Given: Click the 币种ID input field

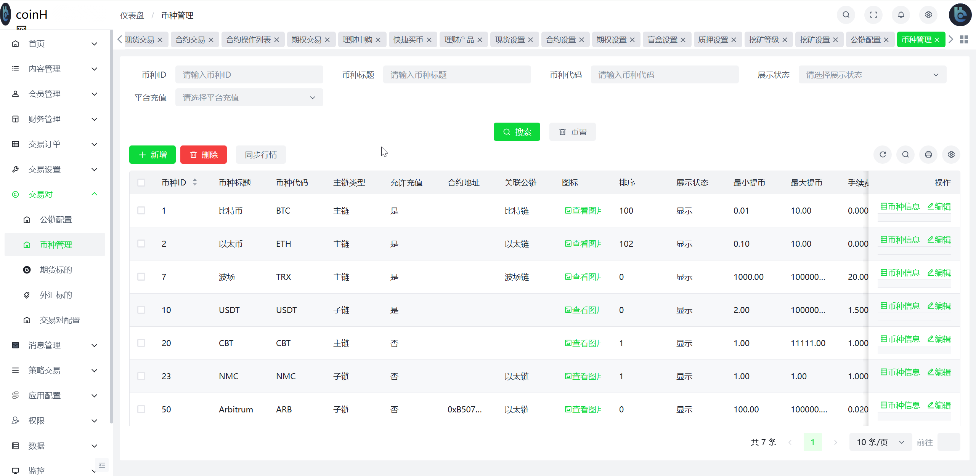Looking at the screenshot, I should 249,75.
